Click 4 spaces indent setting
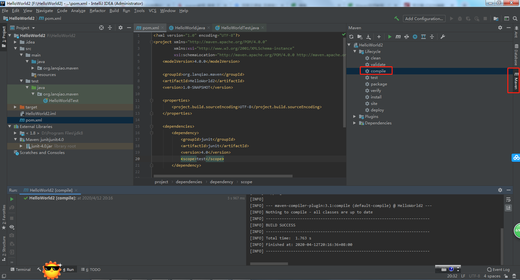The width and height of the screenshot is (520, 280). pyautogui.click(x=492, y=276)
